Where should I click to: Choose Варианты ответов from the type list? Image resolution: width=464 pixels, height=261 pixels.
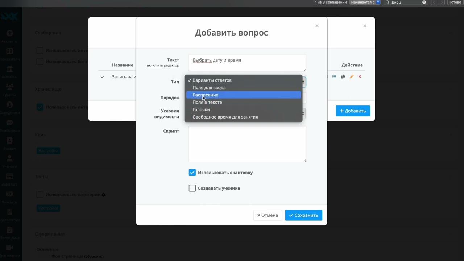244,80
